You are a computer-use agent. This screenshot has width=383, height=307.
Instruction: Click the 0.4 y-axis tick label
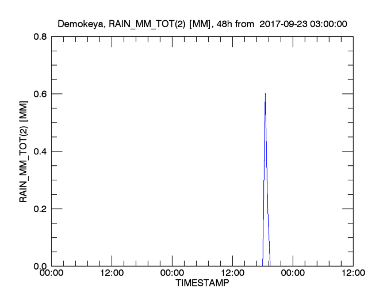[x=40, y=151]
